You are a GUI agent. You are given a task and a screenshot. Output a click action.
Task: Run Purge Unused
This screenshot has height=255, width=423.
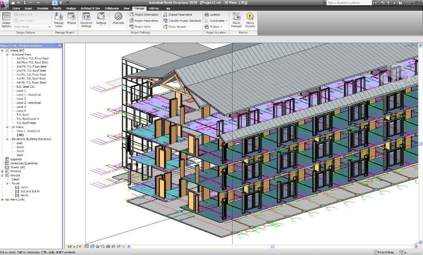click(x=174, y=27)
